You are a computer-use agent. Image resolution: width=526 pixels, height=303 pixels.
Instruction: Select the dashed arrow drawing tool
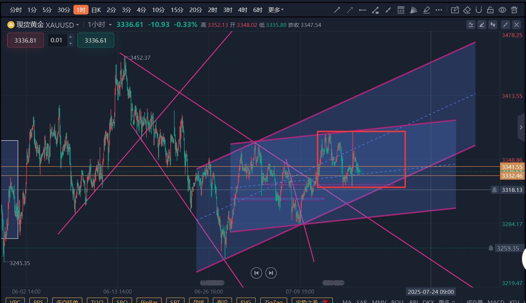(x=350, y=10)
